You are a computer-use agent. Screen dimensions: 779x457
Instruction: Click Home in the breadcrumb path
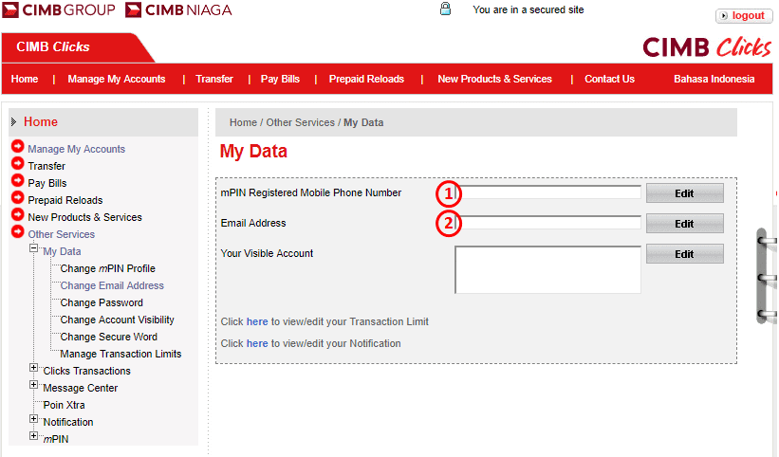(x=243, y=122)
